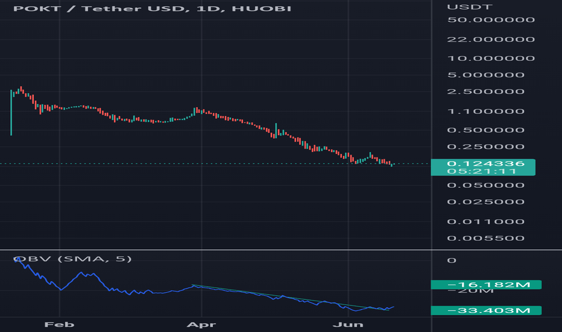Image resolution: width=562 pixels, height=332 pixels.
Task: Click the 0.025000 price axis label
Action: coord(485,202)
